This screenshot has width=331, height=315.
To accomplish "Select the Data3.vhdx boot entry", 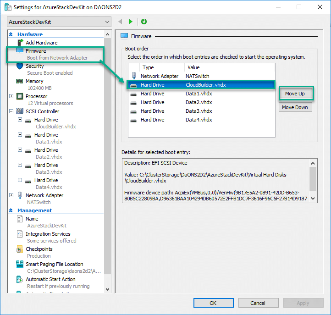I will [201, 111].
